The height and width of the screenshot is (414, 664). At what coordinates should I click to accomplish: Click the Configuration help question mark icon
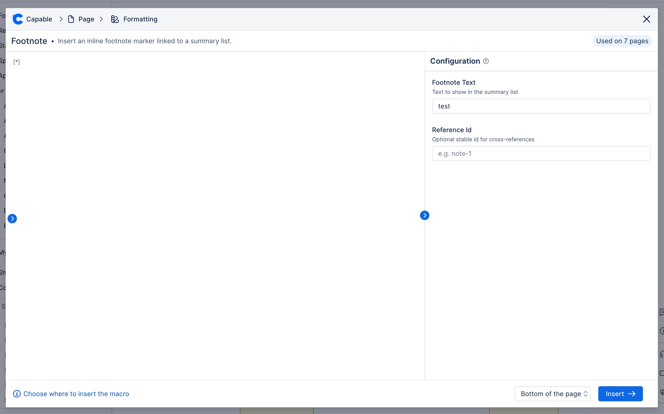pyautogui.click(x=486, y=61)
